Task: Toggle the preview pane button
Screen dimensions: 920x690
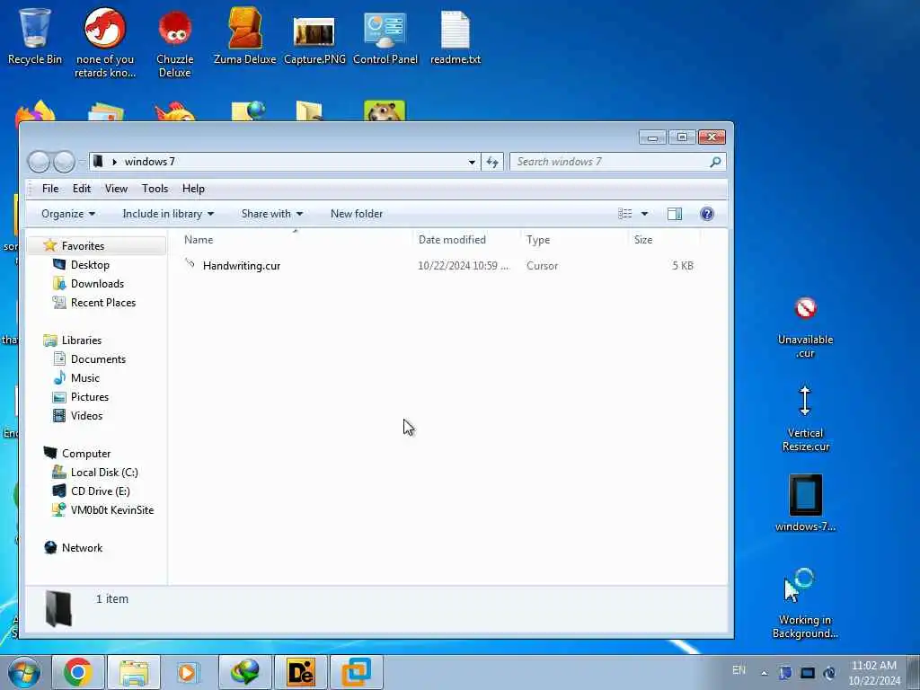Action: [x=675, y=214]
